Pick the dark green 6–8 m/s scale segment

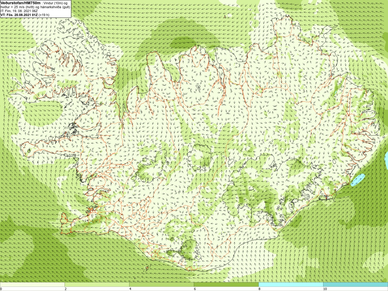226,285
